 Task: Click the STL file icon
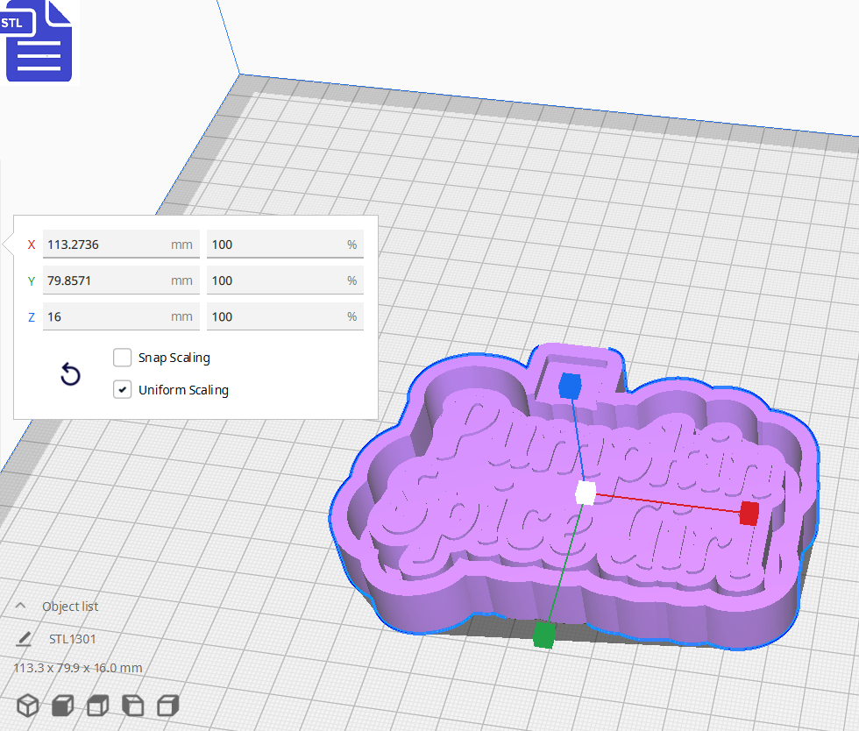pos(39,41)
